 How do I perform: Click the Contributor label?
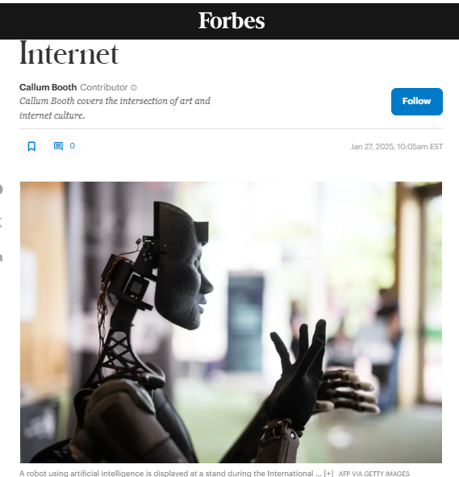click(x=104, y=87)
